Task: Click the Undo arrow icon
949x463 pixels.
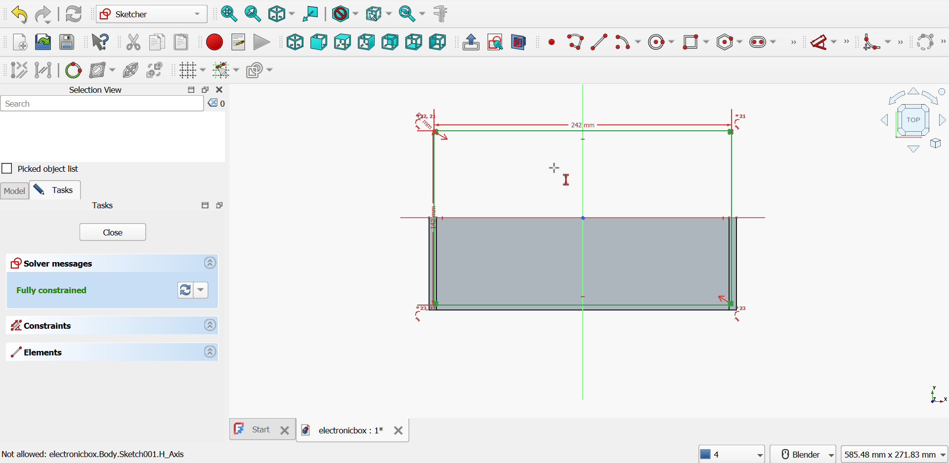Action: [19, 14]
